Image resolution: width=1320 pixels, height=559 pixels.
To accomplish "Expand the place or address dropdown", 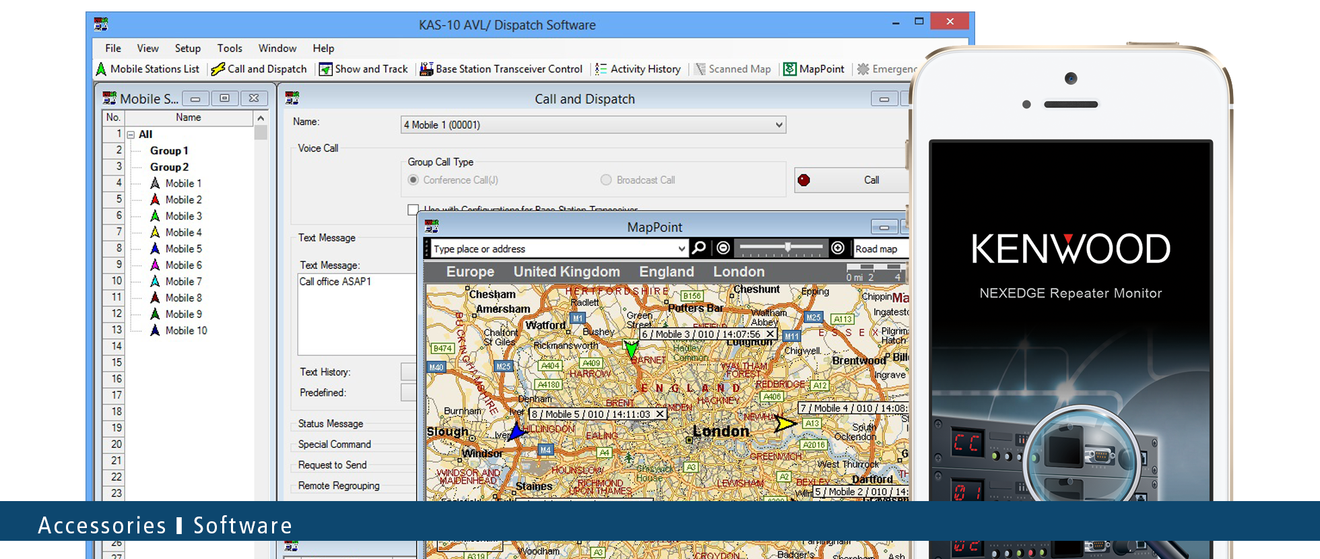I will [x=682, y=249].
